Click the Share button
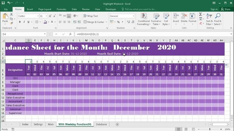This screenshot has height=131, width=234. [x=226, y=9]
